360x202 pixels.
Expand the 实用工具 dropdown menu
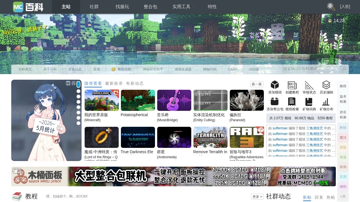pyautogui.click(x=184, y=7)
